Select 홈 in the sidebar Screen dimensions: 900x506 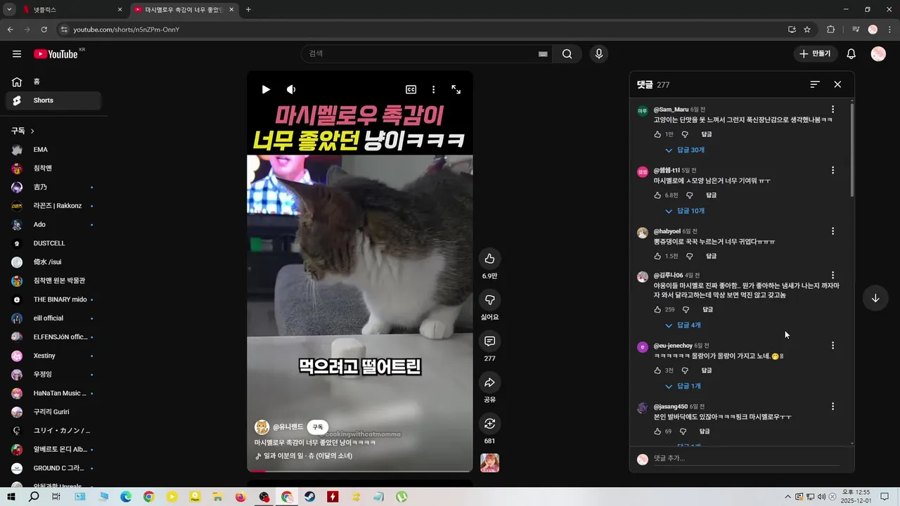pyautogui.click(x=53, y=82)
